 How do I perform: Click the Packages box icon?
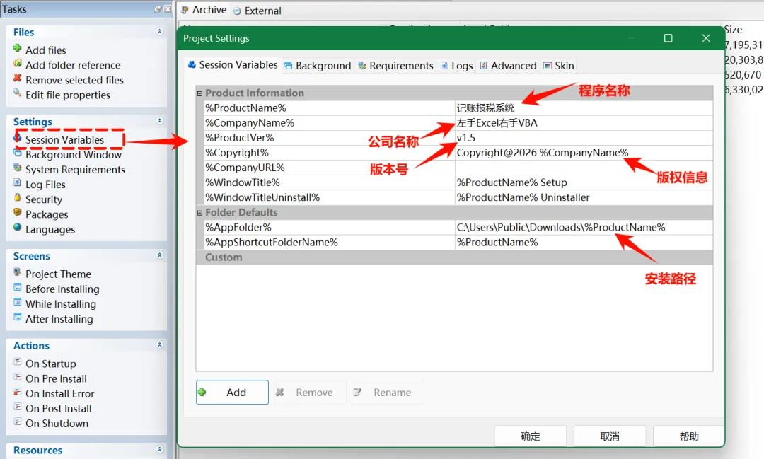[x=18, y=212]
